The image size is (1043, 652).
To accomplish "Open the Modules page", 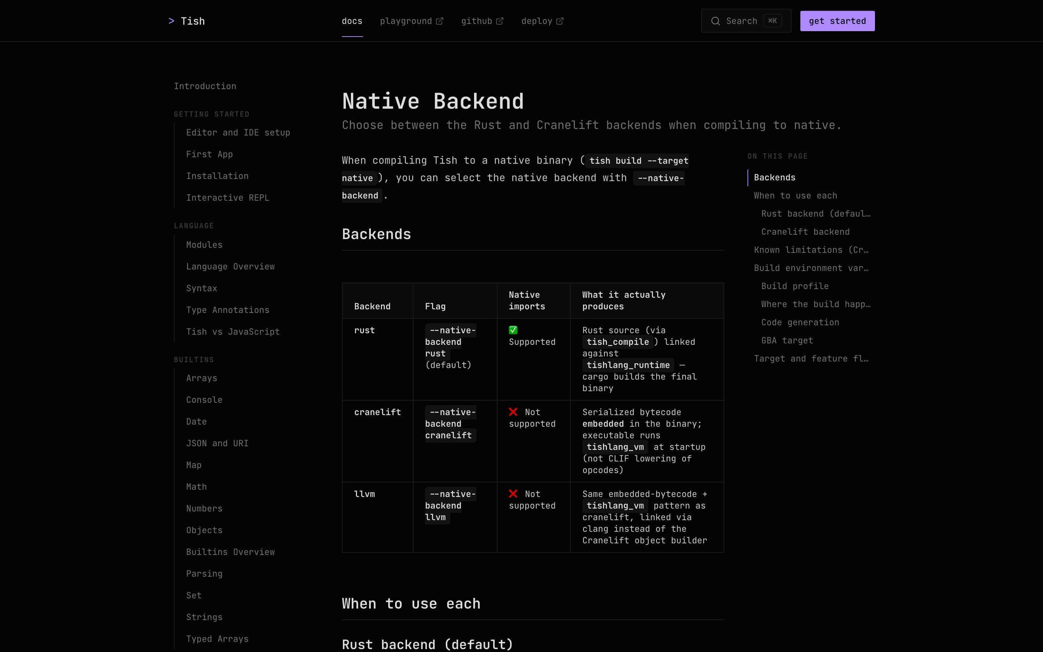I will 204,245.
